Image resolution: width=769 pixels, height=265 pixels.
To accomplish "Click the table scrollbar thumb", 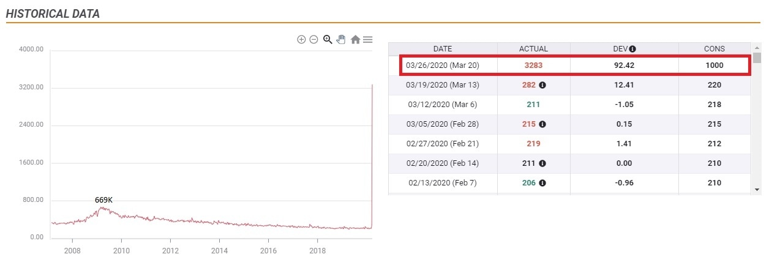I will point(757,58).
